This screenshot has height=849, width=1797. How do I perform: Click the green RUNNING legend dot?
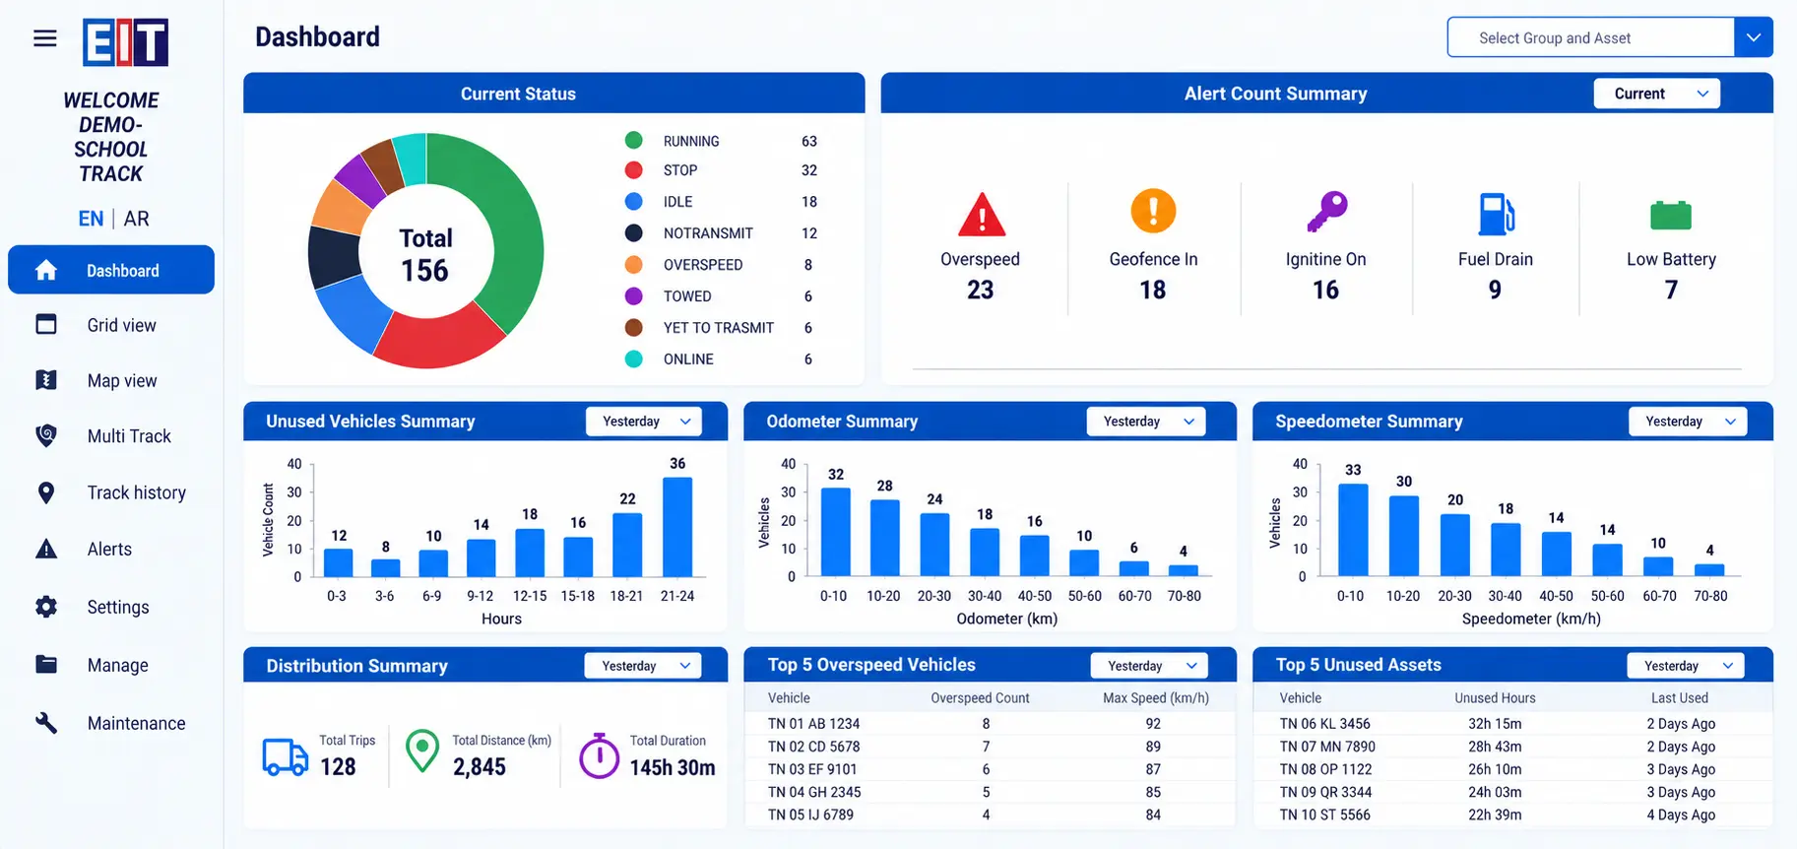click(x=634, y=141)
